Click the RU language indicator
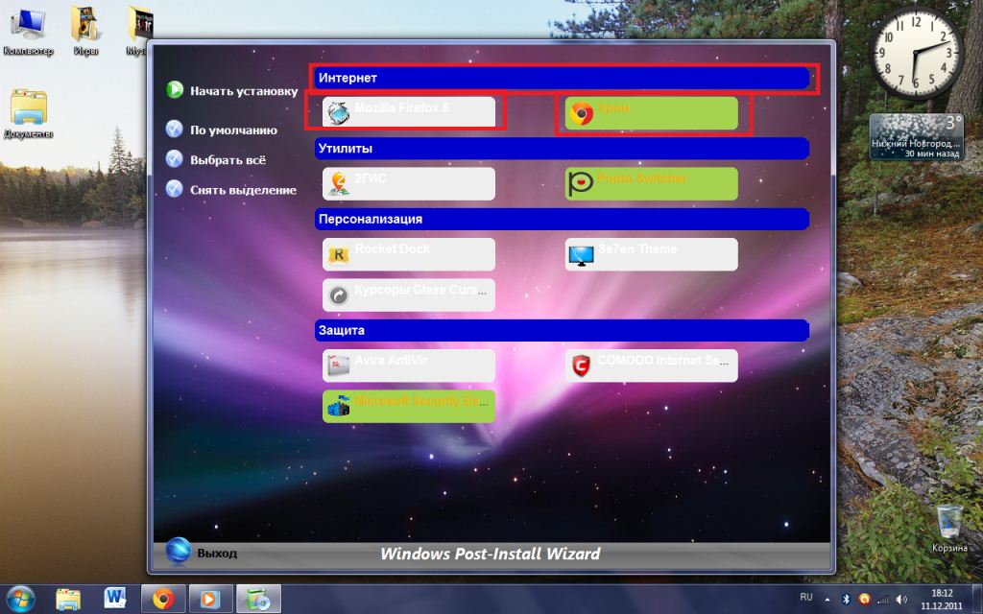This screenshot has width=983, height=614. click(x=806, y=597)
